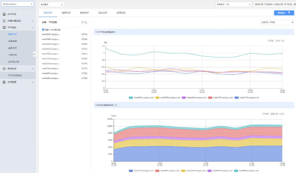Open the 平均性能 sort selector
The width and height of the screenshot is (296, 173).
tap(53, 22)
